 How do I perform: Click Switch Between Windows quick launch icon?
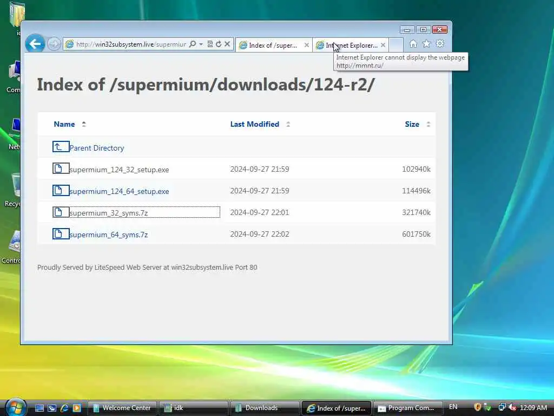point(52,408)
